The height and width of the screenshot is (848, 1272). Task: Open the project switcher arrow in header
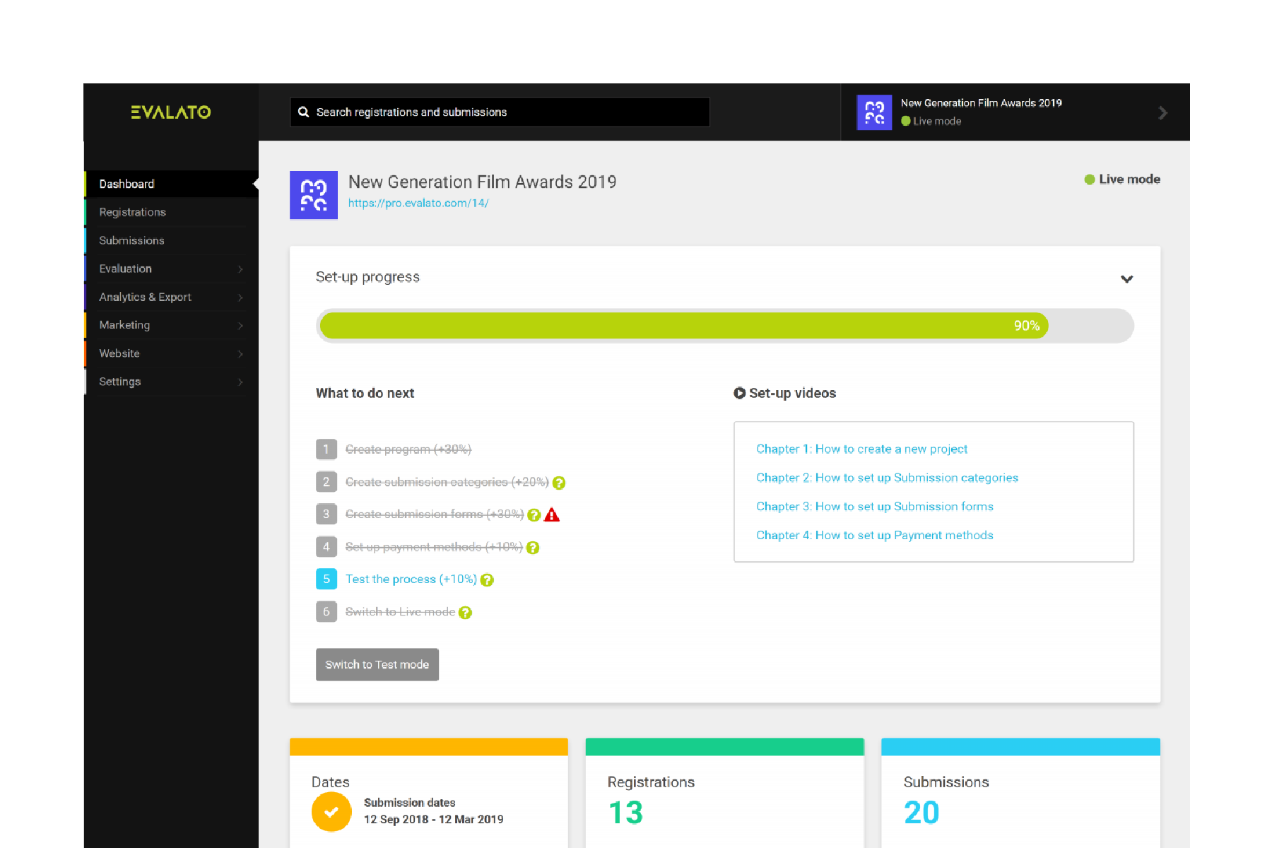tap(1162, 113)
